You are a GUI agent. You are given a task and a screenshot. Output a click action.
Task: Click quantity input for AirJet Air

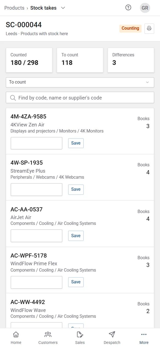point(36,236)
